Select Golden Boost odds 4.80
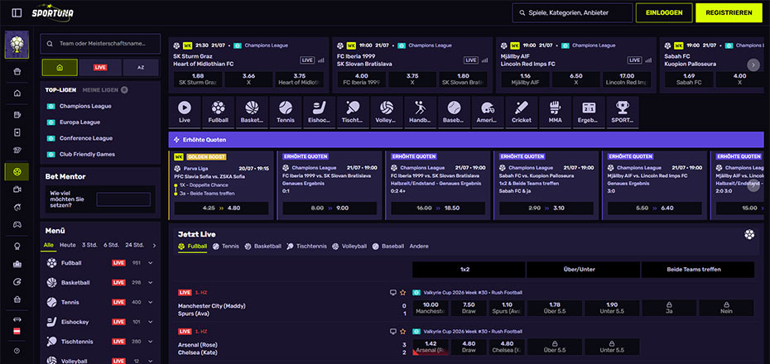Screen dimensions: 770x364 [221, 208]
